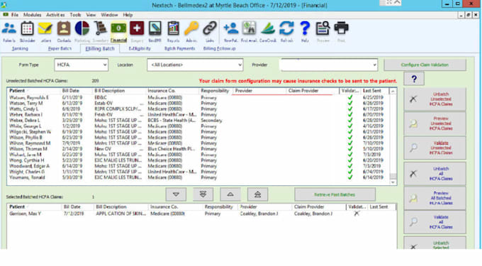Screen dimensions: 482x266
Task: Switch to the Banking tab
Action: click(x=20, y=48)
